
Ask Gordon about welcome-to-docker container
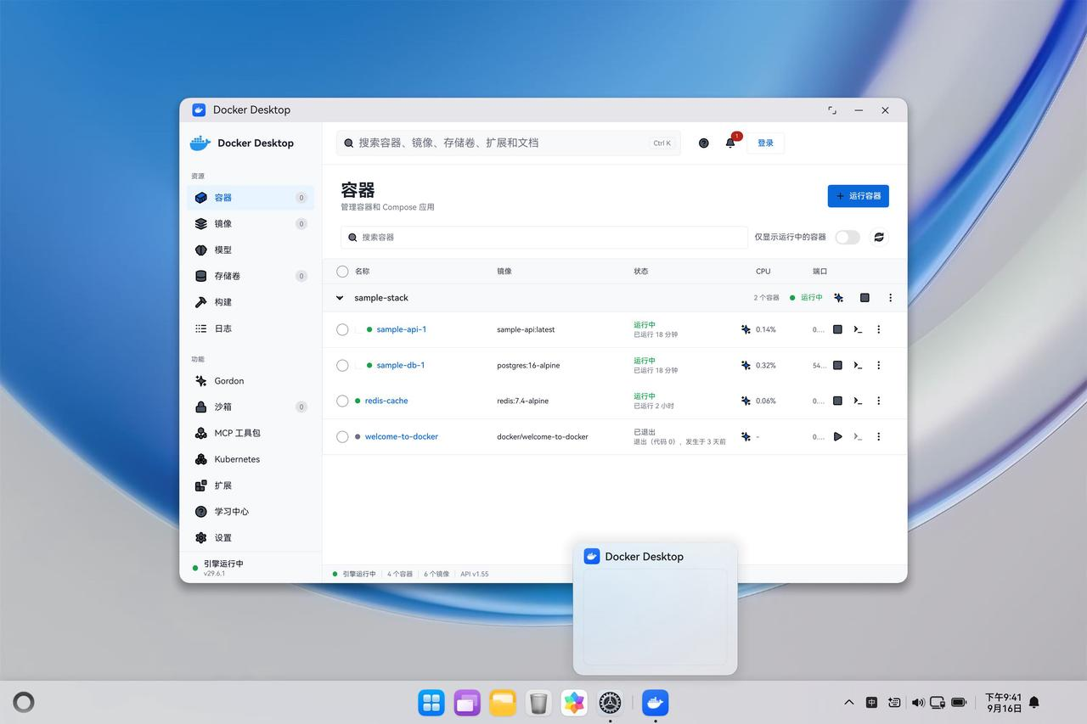coord(746,436)
